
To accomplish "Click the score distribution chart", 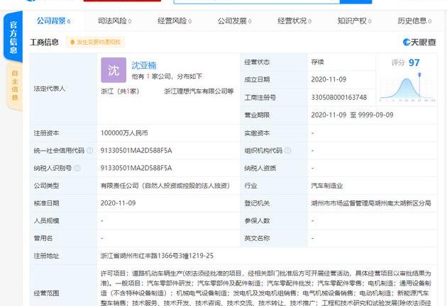I will 408,88.
